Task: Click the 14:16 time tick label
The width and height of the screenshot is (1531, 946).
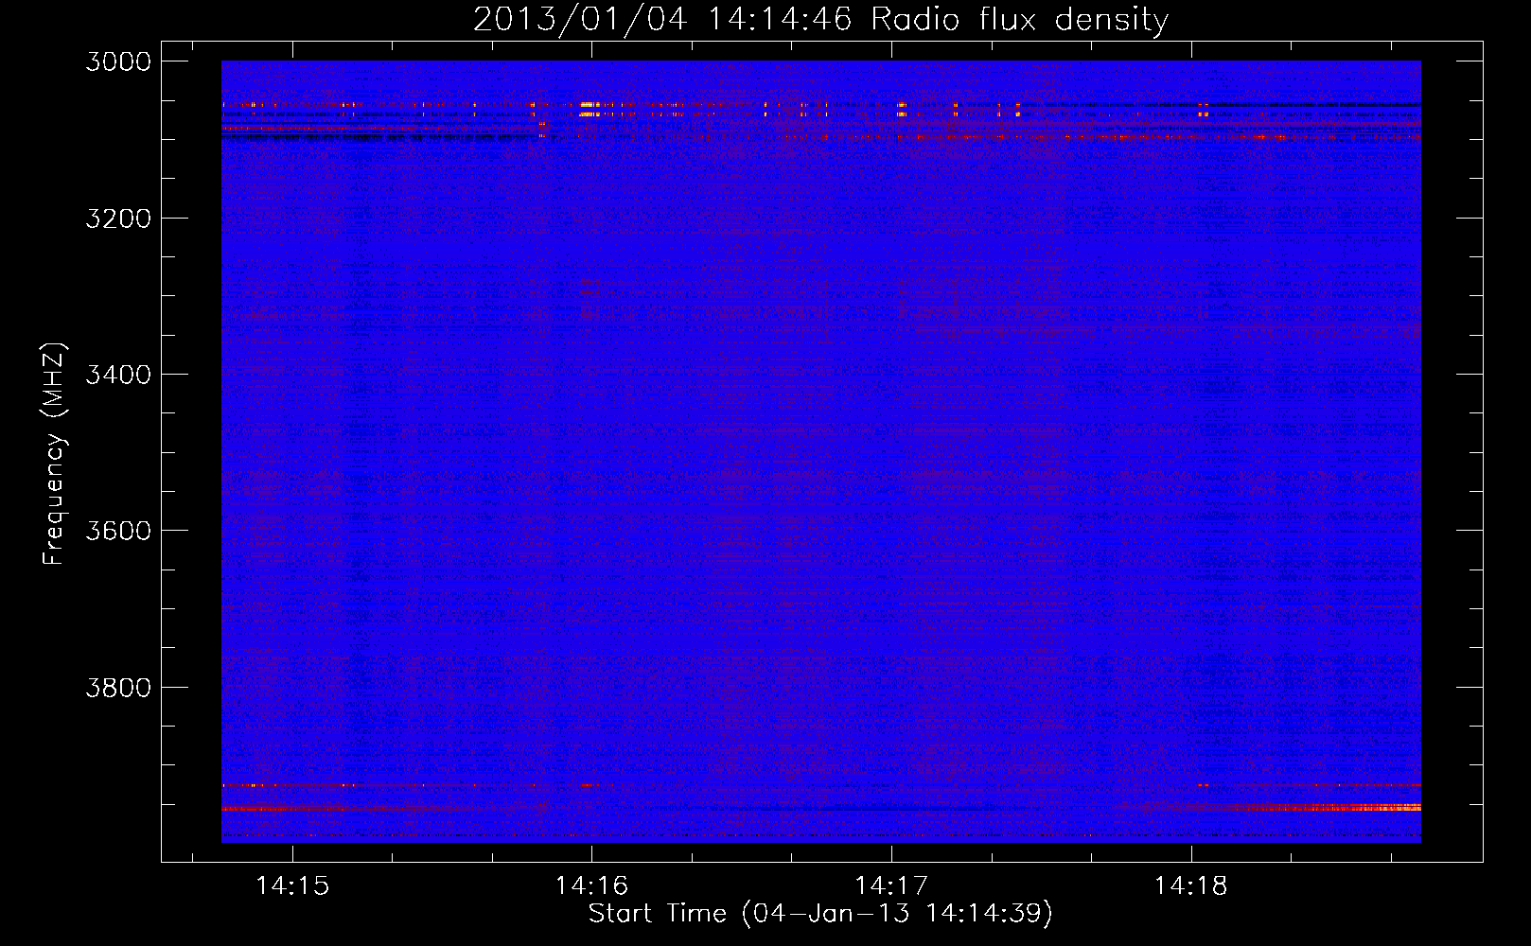Action: tap(591, 885)
